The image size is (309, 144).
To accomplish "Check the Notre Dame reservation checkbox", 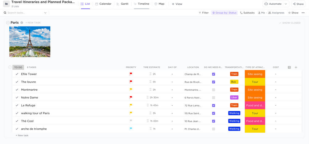I will pyautogui.click(x=214, y=98).
